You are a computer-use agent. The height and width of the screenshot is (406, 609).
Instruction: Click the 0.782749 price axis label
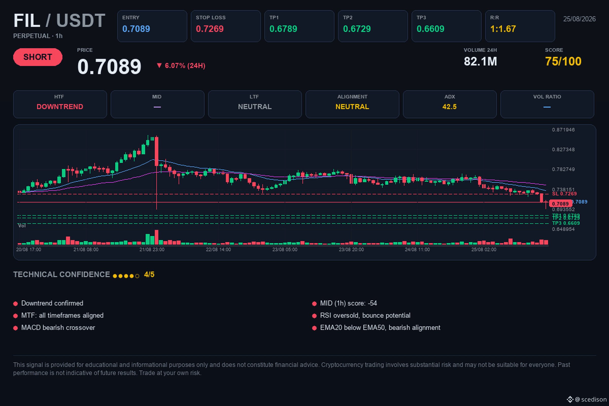coord(563,169)
